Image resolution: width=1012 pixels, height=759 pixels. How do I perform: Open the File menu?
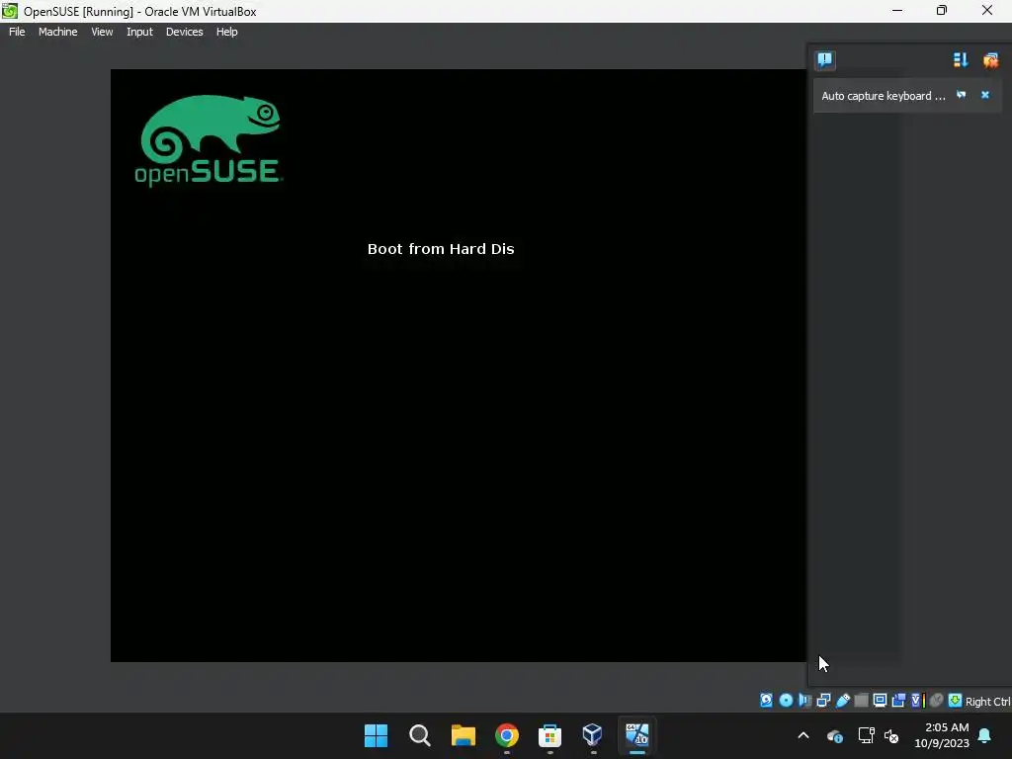point(17,32)
